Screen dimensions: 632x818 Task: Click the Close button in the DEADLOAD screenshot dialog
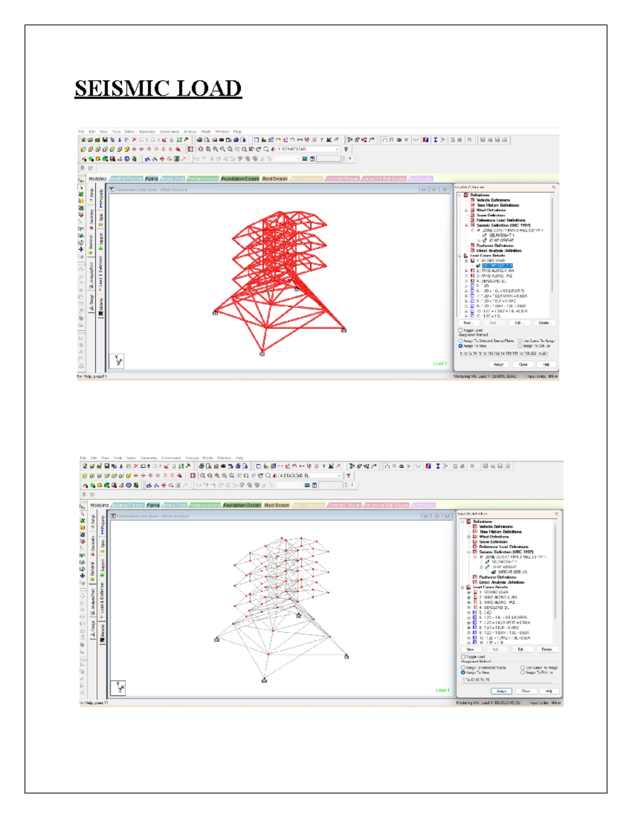pyautogui.click(x=526, y=691)
